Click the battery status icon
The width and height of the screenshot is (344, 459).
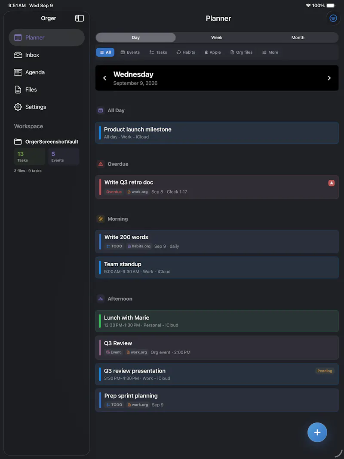point(331,6)
